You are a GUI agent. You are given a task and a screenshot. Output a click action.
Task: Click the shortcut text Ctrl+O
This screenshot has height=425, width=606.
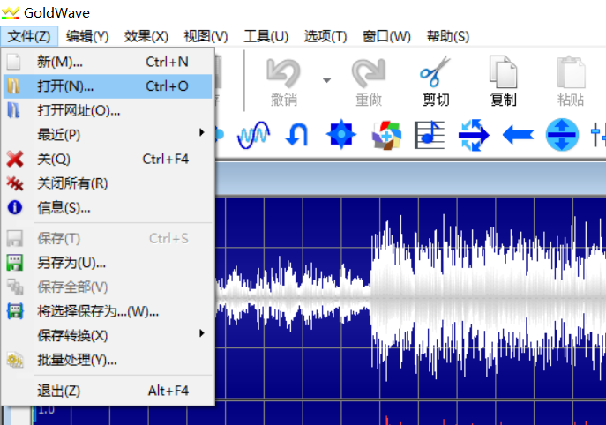tap(167, 86)
